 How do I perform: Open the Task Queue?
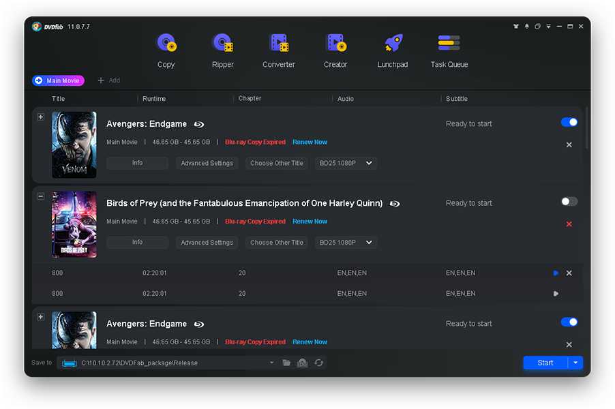449,51
